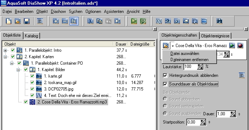Uncheck the checkbox for 2. Kapitel: Karten

coord(13,56)
